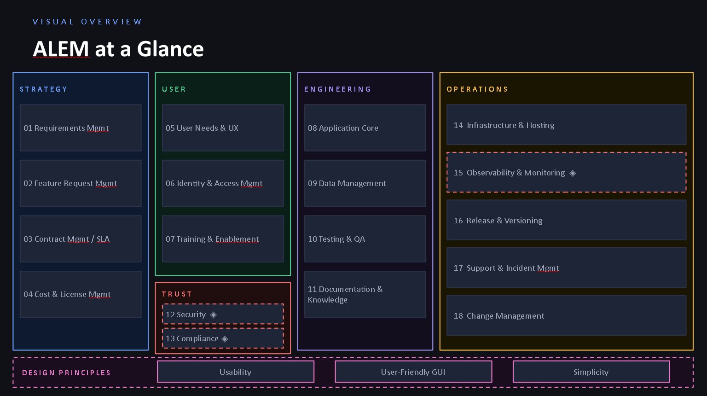This screenshot has width=707, height=396.
Task: Click the OPERATIONS column heading
Action: [x=477, y=89]
